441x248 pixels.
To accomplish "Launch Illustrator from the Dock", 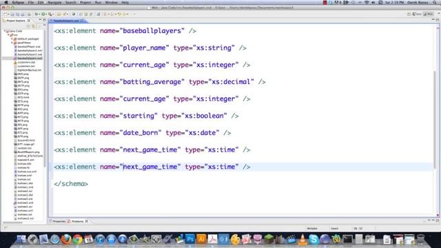I will coord(201,239).
